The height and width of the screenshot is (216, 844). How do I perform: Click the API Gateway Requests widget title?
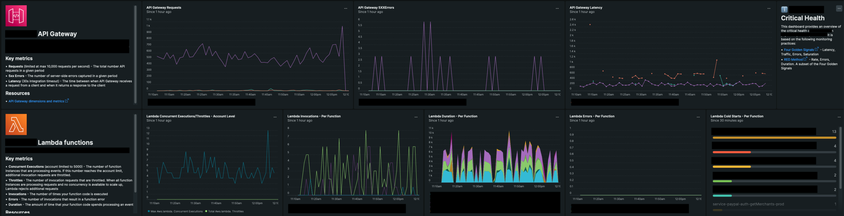(164, 7)
